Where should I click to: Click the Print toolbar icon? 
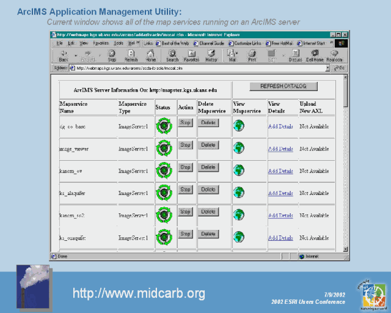(252, 56)
